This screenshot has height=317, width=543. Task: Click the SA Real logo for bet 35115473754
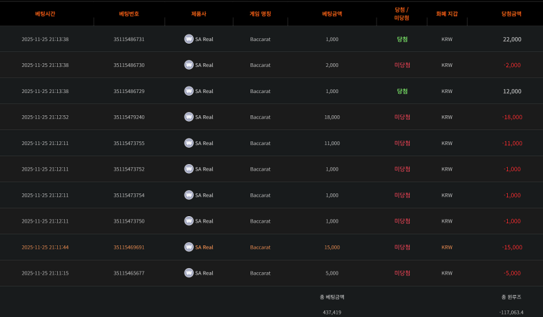pos(189,195)
